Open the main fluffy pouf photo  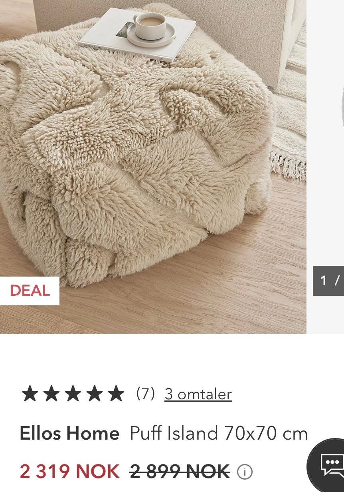(153, 167)
